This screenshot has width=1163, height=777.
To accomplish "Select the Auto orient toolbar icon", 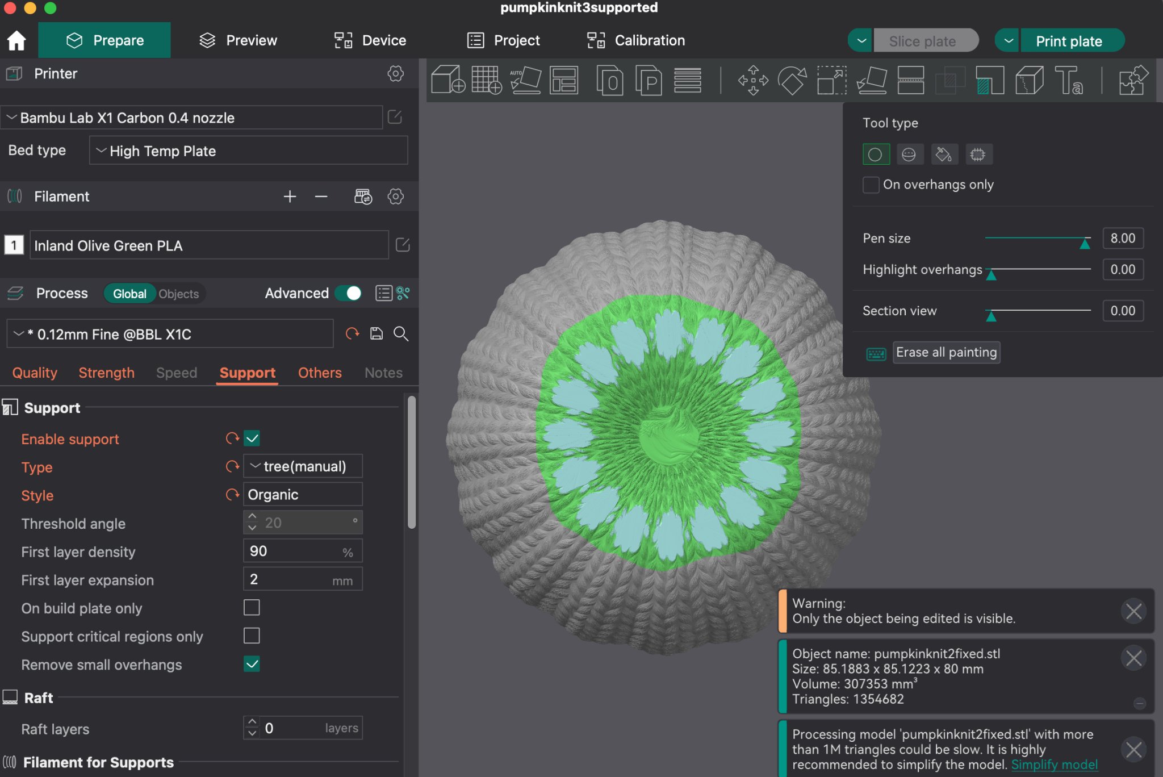I will tap(525, 80).
